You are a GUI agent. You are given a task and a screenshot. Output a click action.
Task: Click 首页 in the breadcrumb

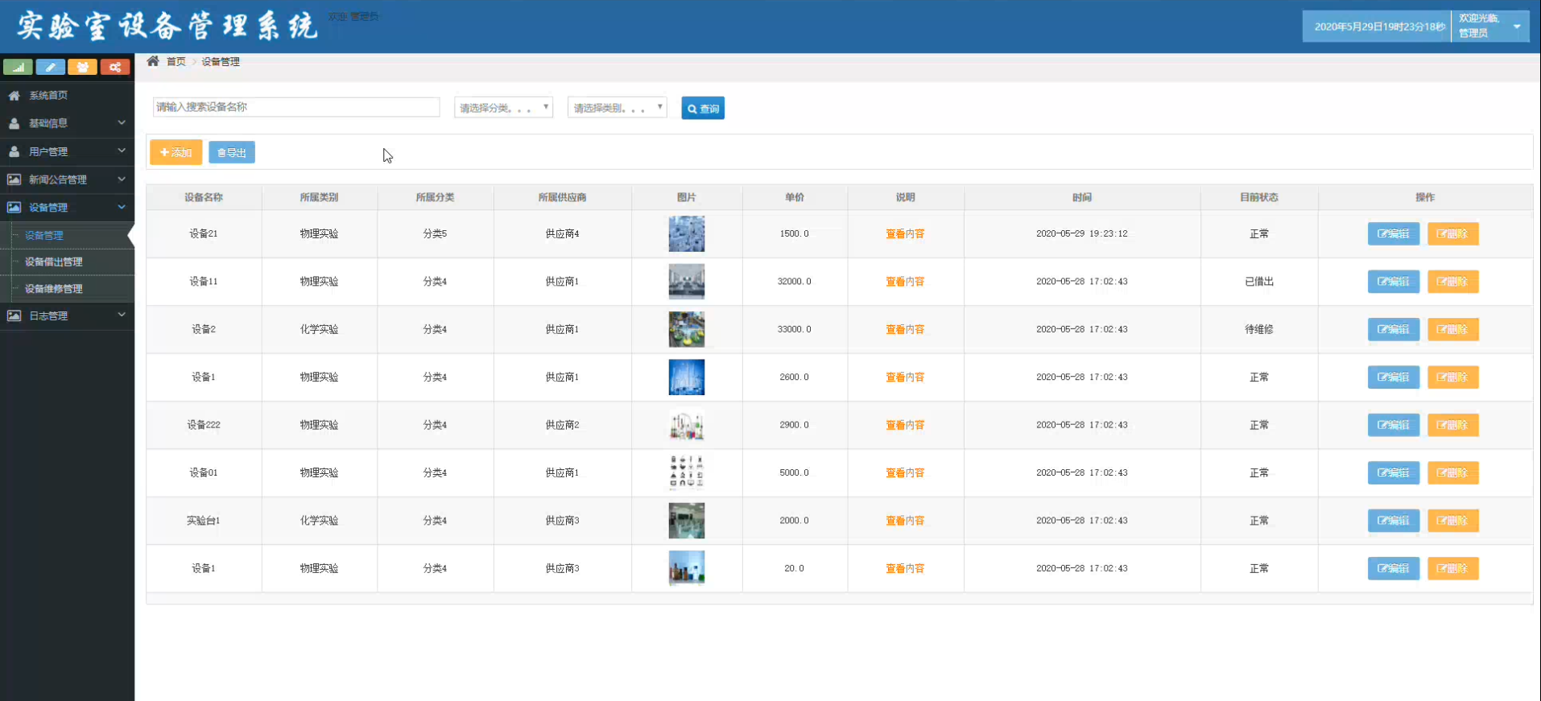click(176, 61)
